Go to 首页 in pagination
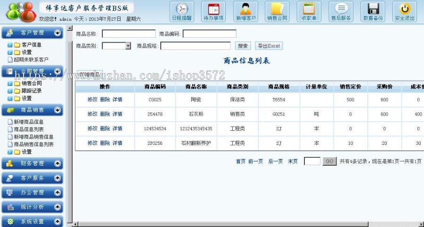The image size is (424, 227). [x=241, y=161]
